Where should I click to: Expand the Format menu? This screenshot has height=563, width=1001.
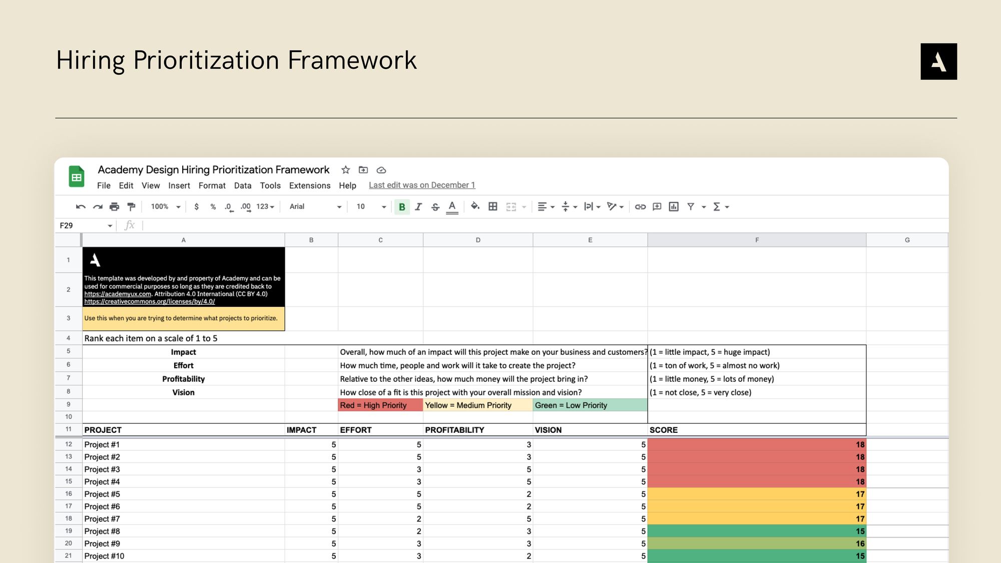(x=212, y=185)
